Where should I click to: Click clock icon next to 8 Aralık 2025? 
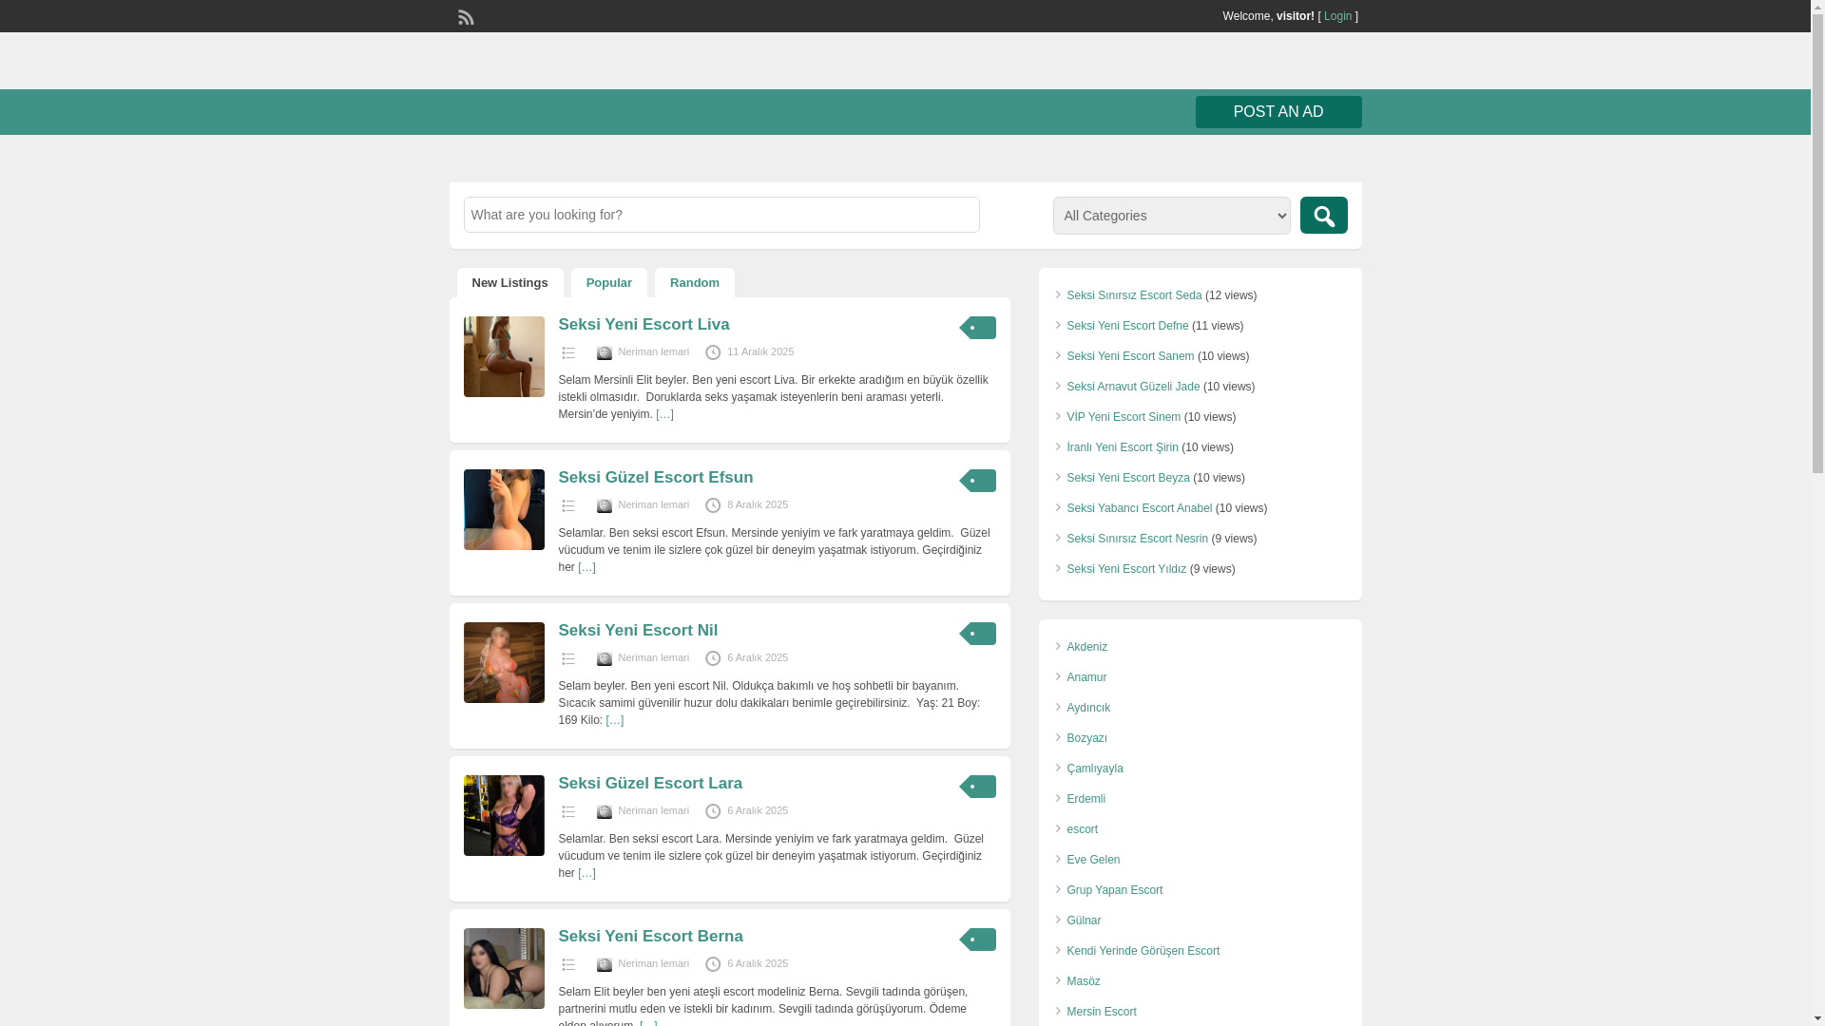[x=713, y=505]
